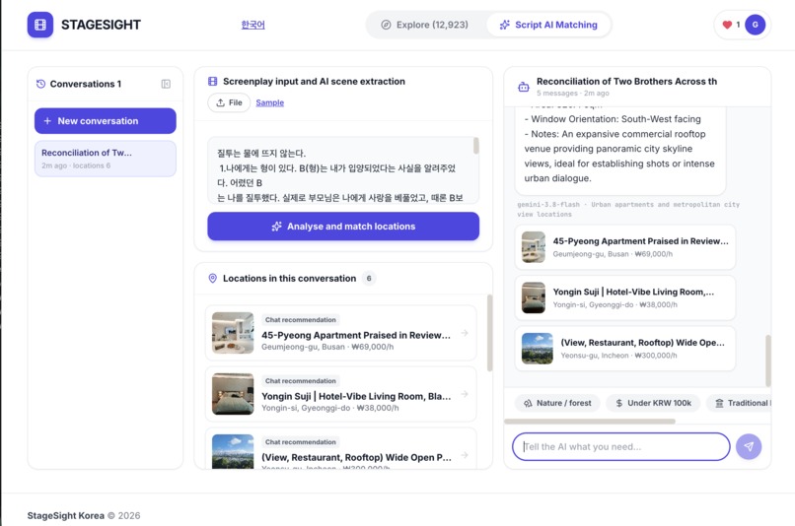Open the favorites heart icon
The width and height of the screenshot is (795, 526).
727,25
